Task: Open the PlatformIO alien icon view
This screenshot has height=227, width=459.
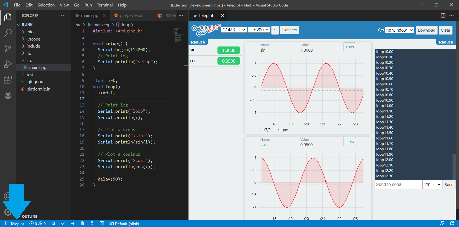Action: pos(8,95)
